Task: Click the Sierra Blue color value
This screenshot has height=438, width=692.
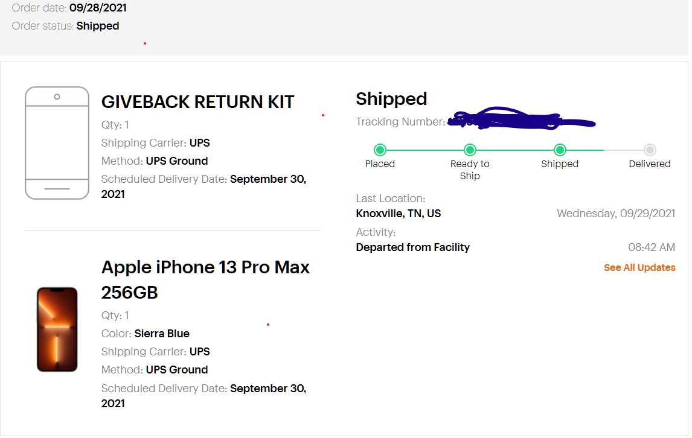Action: coord(162,334)
